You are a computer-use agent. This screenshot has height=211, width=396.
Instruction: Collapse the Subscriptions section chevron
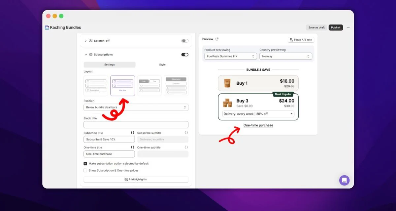[86, 55]
